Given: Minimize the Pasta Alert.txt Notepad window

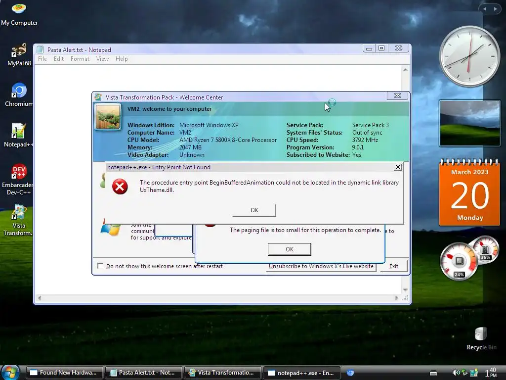Looking at the screenshot, I should tap(369, 48).
